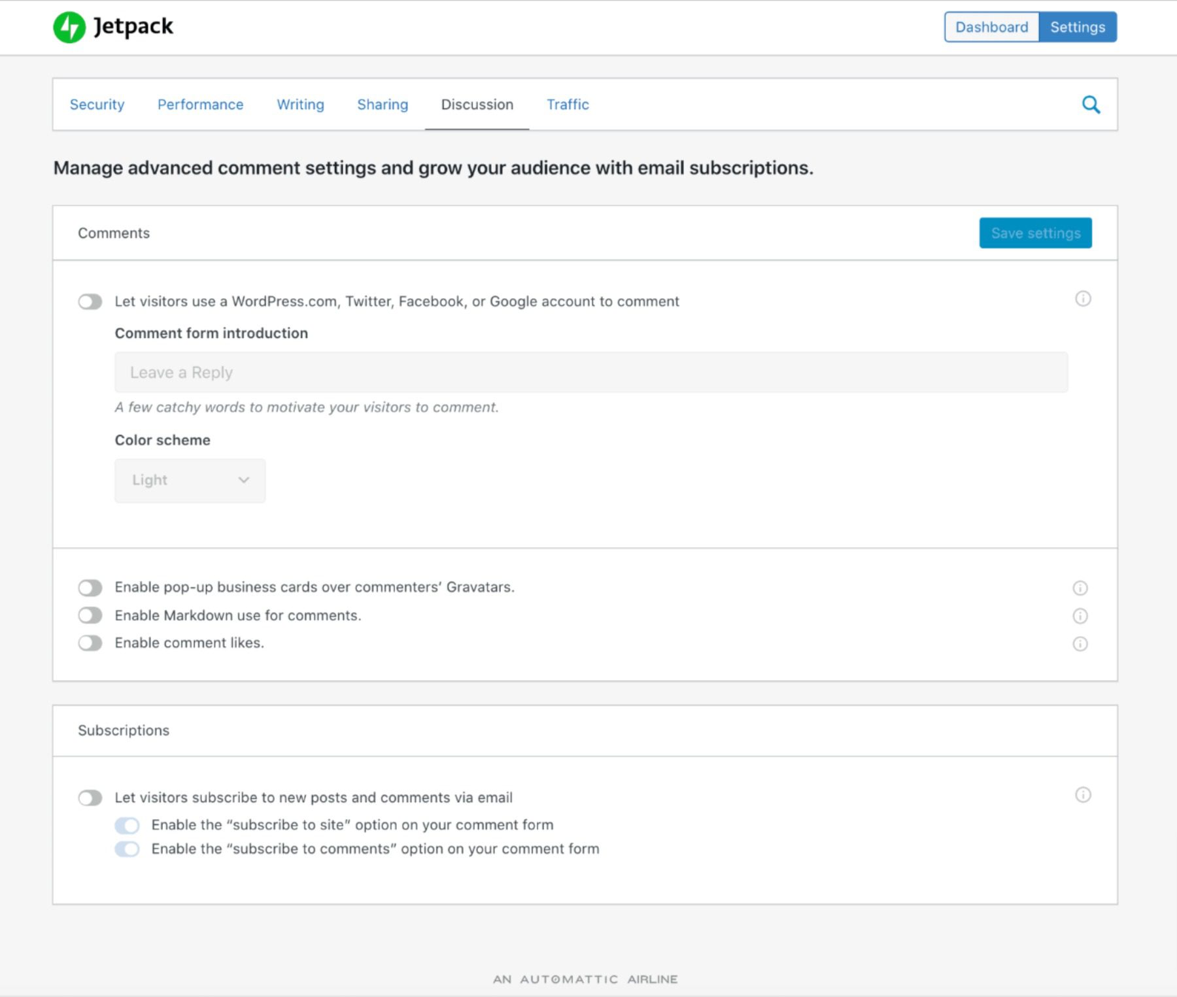Click the Save settings button
The width and height of the screenshot is (1177, 997).
1035,233
